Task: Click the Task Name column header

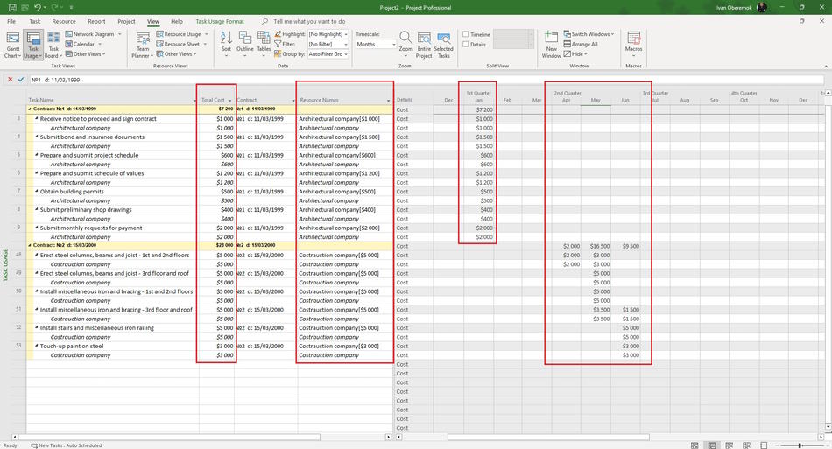Action: tap(111, 100)
